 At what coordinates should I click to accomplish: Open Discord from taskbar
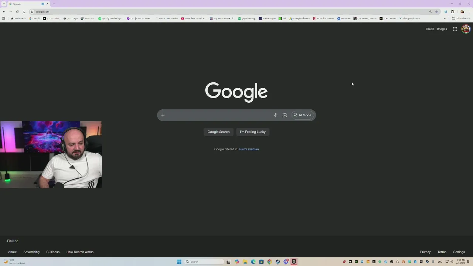pyautogui.click(x=286, y=262)
